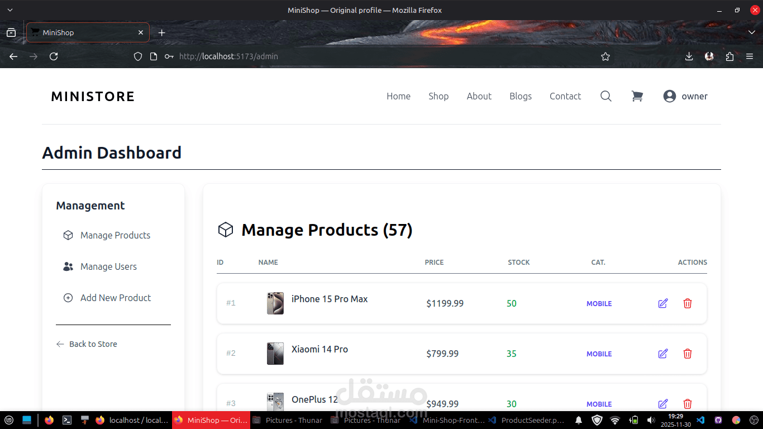Open the Wi-Fi network tray icon
Screen dimensions: 763x429
[x=615, y=420]
